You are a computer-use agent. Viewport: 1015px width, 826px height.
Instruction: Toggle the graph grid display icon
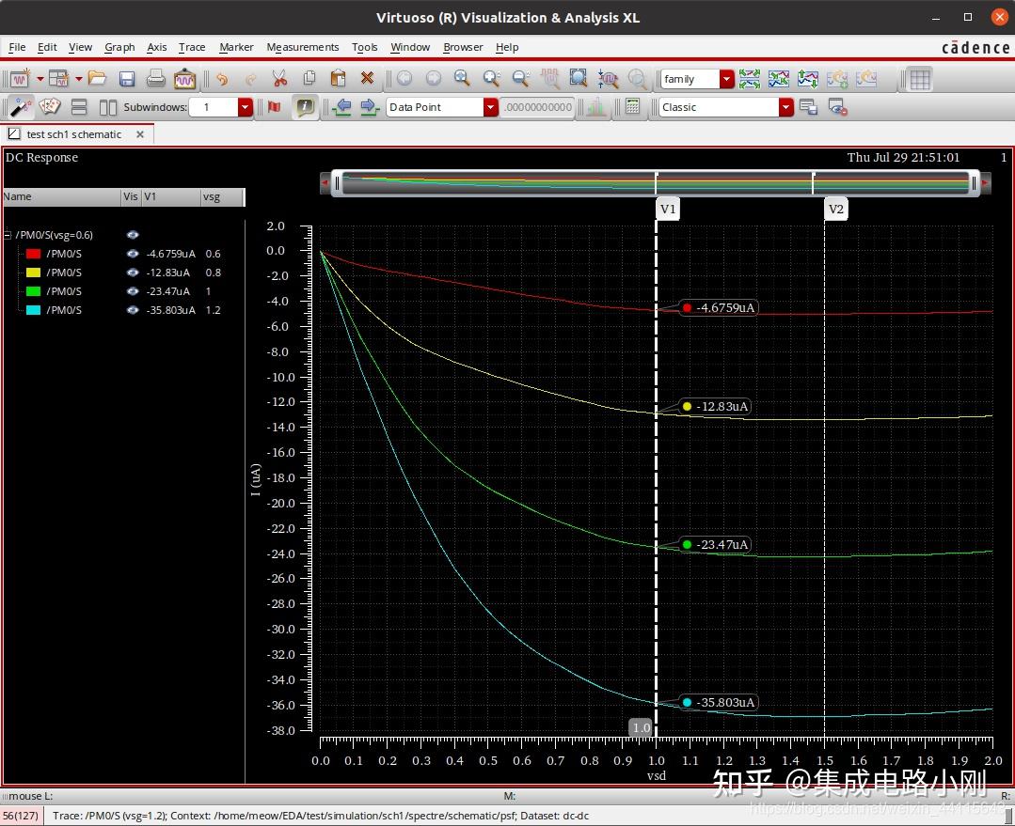point(920,79)
